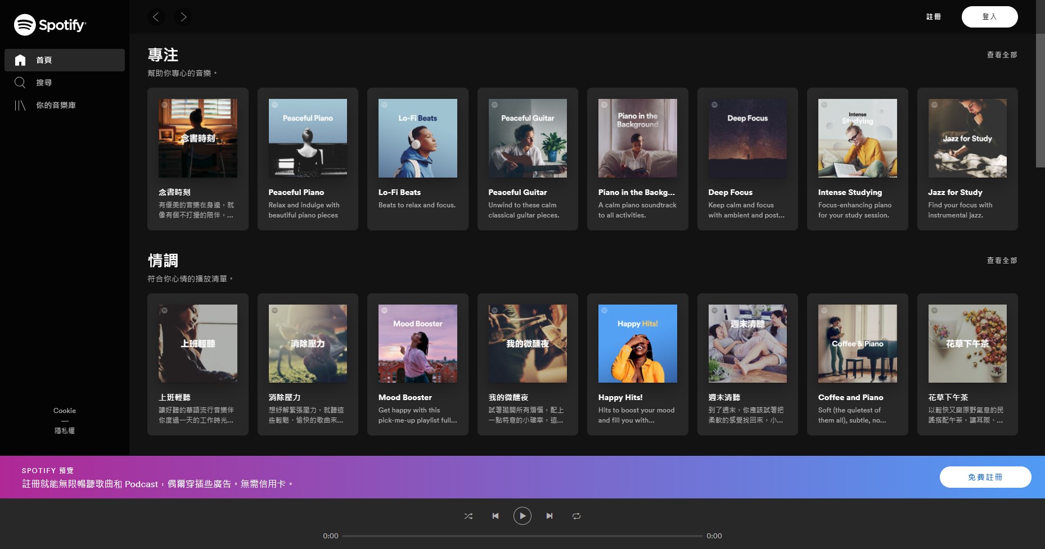Viewport: 1045px width, 549px height.
Task: Click the 免費註冊 banner button
Action: (x=985, y=477)
